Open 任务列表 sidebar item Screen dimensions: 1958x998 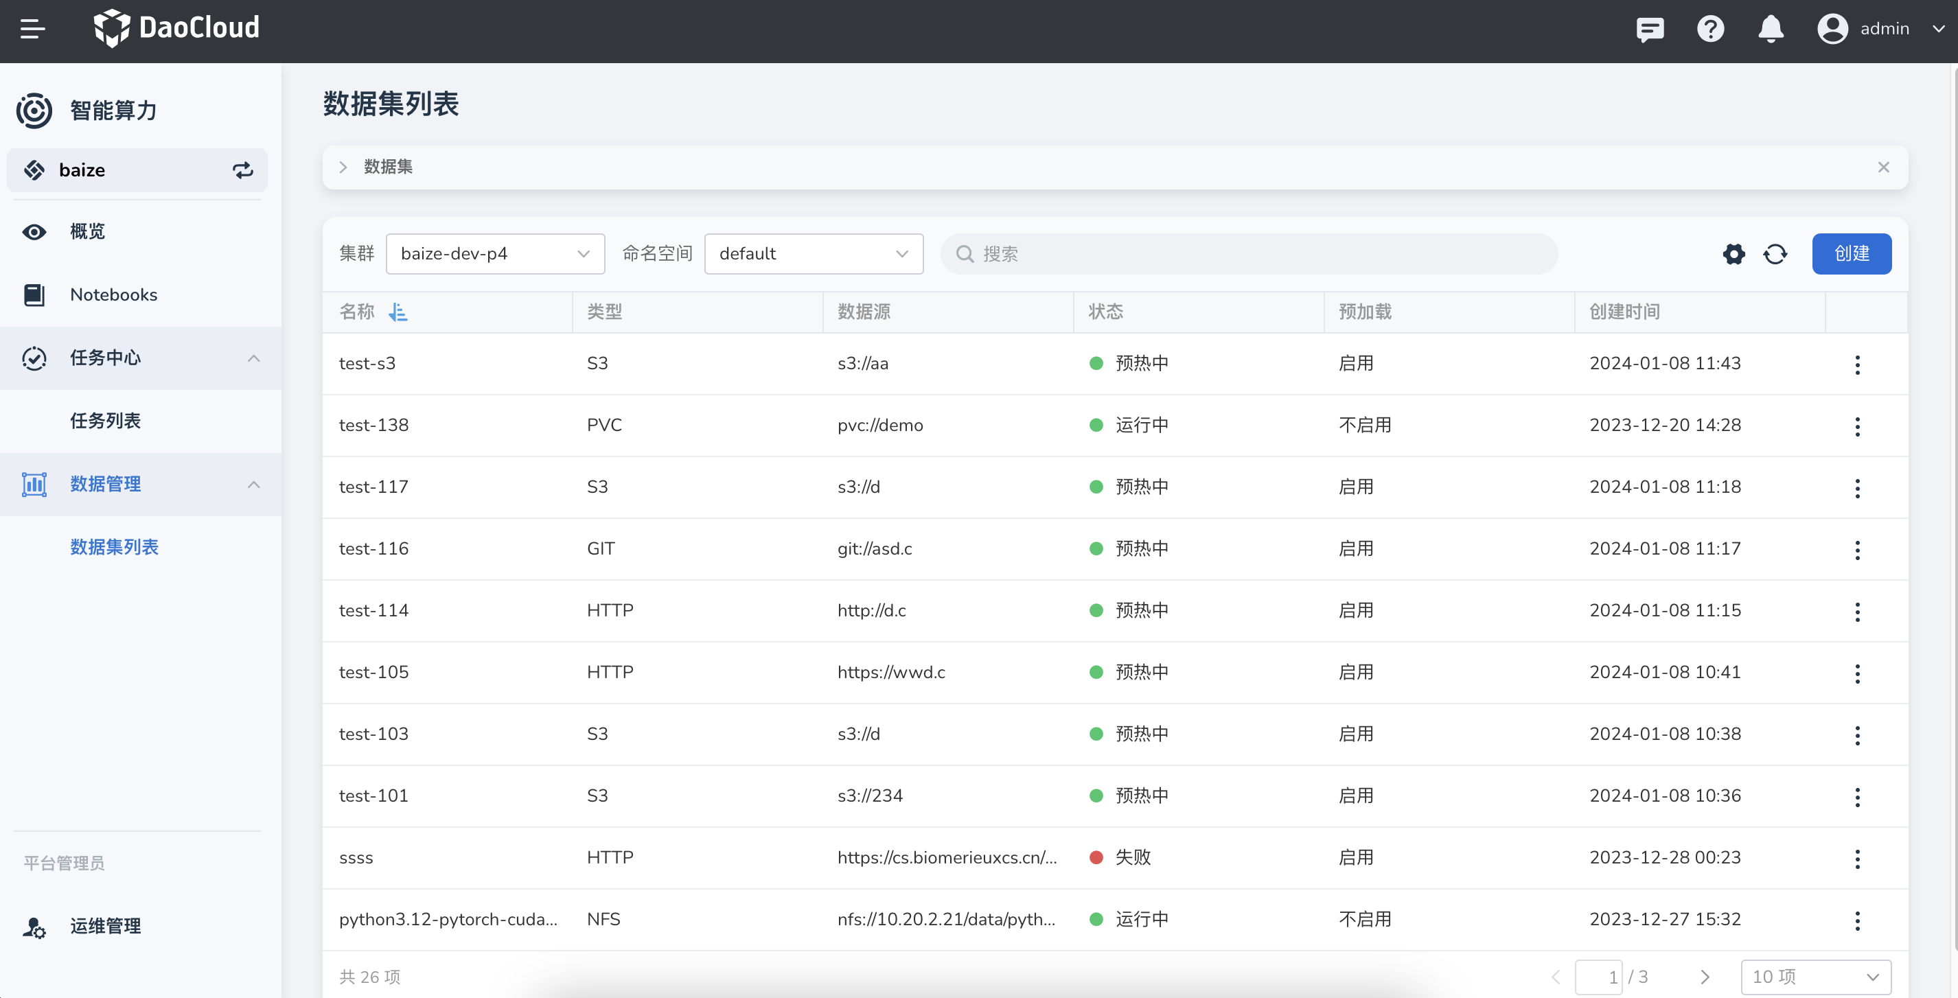(106, 421)
